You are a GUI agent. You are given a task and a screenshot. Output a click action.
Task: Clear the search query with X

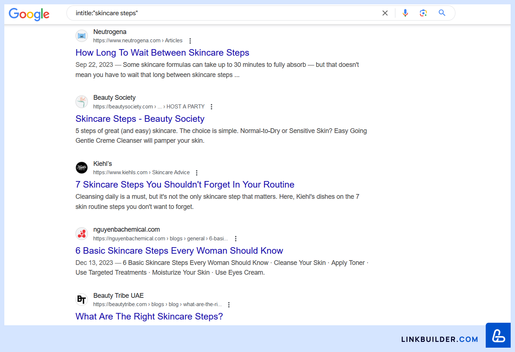pos(385,13)
